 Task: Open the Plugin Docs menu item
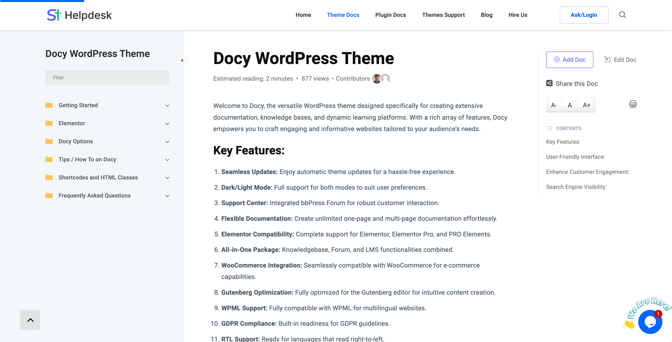point(390,15)
